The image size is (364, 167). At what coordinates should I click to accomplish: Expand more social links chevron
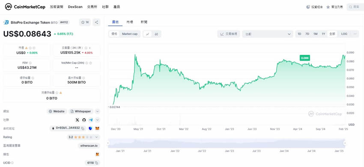tap(98, 120)
